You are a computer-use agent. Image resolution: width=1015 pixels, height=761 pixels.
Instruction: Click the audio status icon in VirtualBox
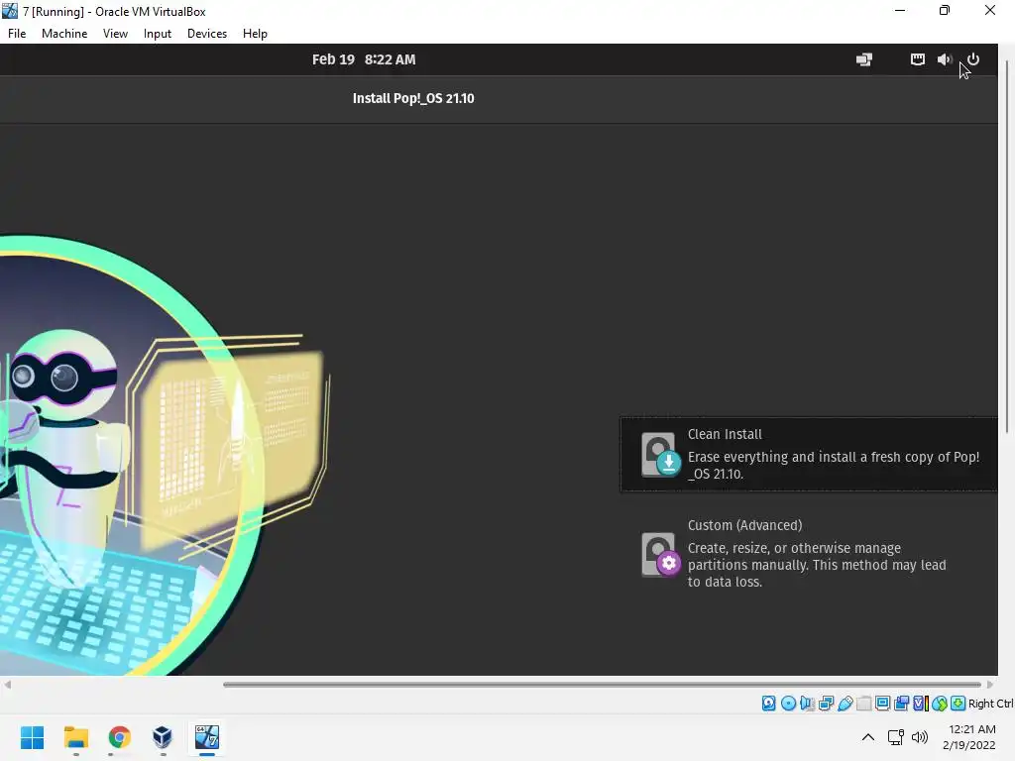pyautogui.click(x=807, y=704)
